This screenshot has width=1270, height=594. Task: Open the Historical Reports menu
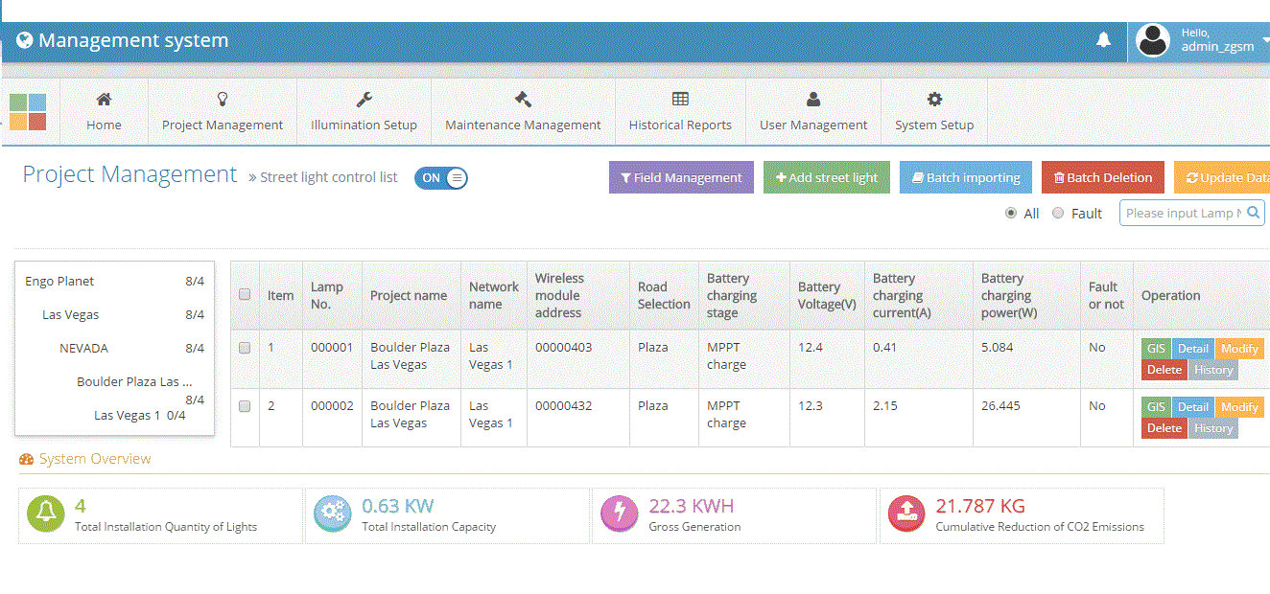point(680,112)
